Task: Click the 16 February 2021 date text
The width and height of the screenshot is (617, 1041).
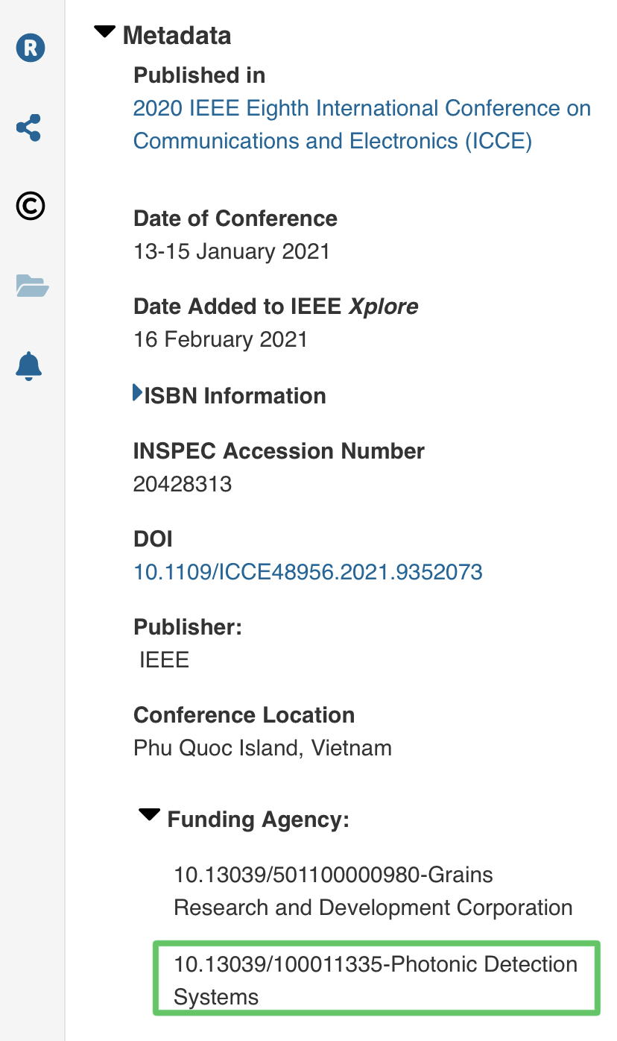Action: click(220, 339)
